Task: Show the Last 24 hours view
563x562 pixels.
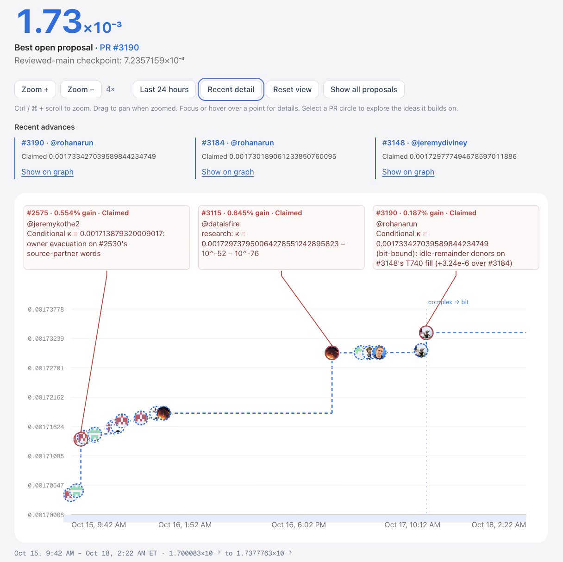Action: tap(164, 89)
